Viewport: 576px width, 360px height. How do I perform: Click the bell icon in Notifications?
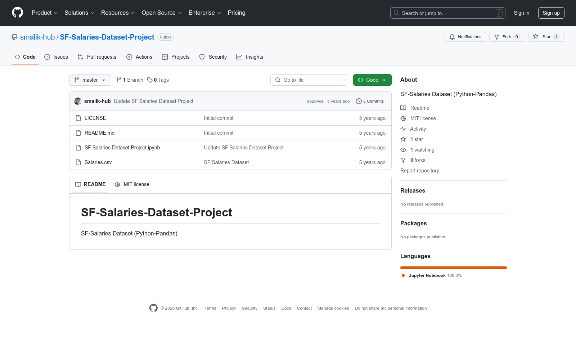tap(452, 37)
